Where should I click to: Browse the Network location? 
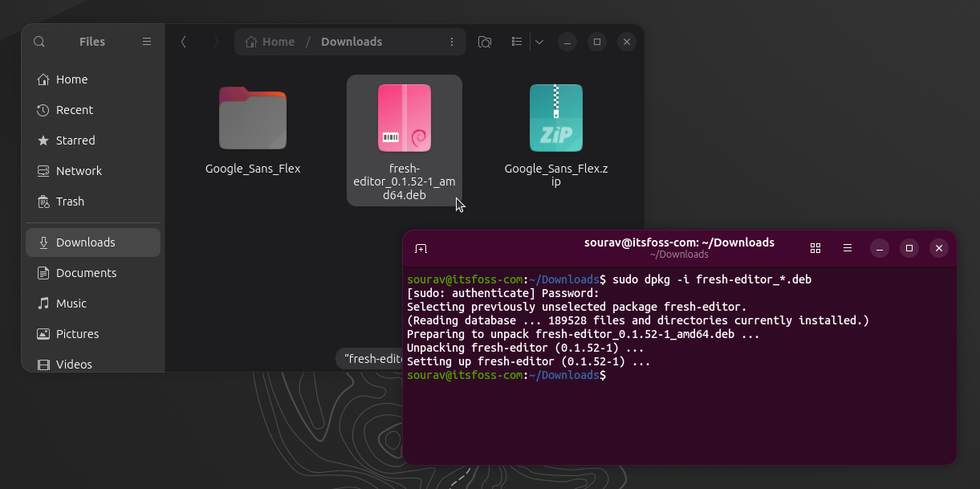point(80,170)
